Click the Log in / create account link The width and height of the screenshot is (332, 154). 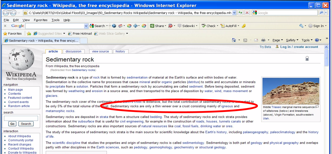299,47
